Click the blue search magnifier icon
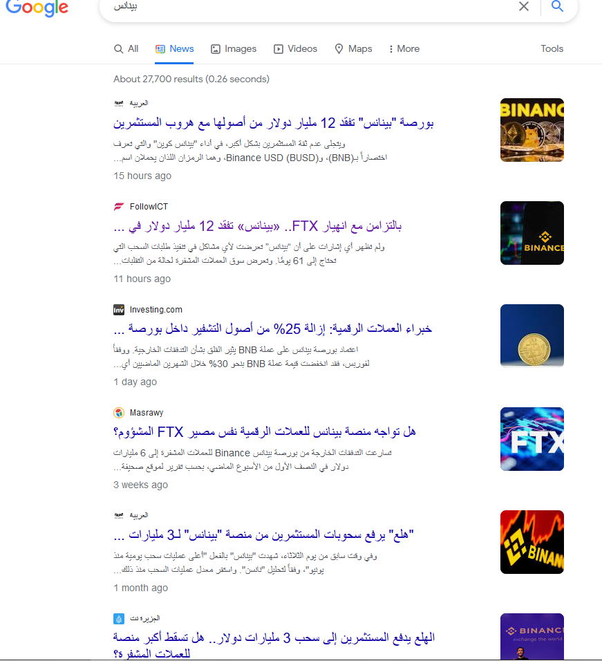Viewport: 602px width, 661px height. (557, 6)
